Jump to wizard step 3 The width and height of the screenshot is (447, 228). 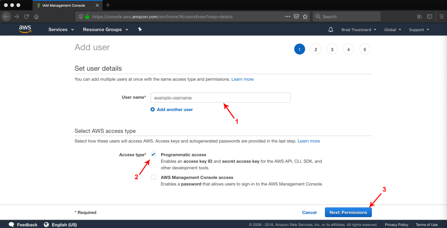pos(332,49)
